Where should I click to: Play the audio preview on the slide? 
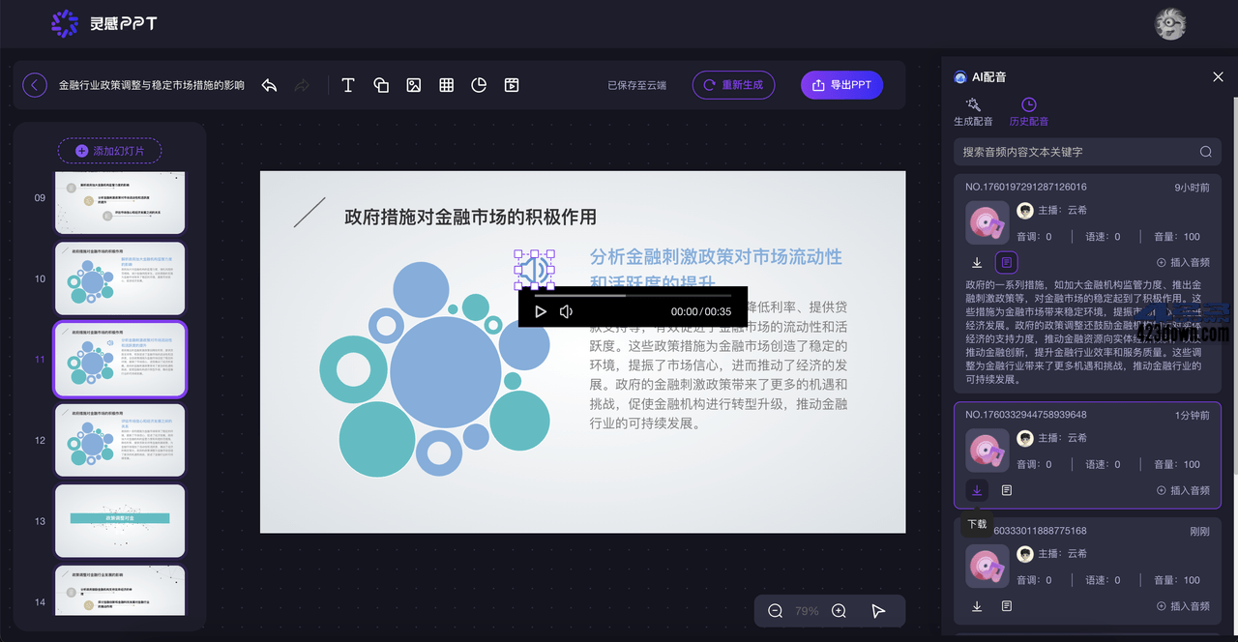[541, 310]
